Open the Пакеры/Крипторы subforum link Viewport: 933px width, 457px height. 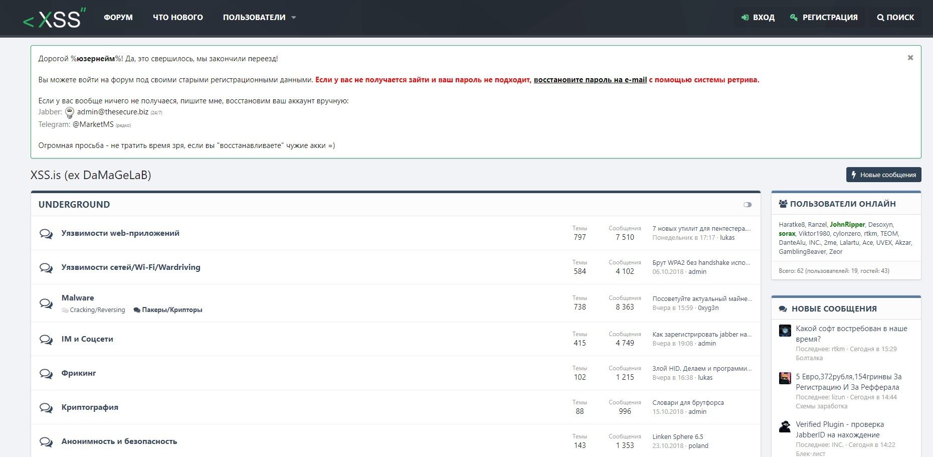coord(172,310)
